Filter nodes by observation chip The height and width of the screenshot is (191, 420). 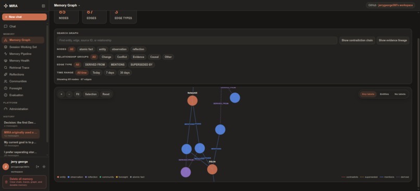[119, 49]
